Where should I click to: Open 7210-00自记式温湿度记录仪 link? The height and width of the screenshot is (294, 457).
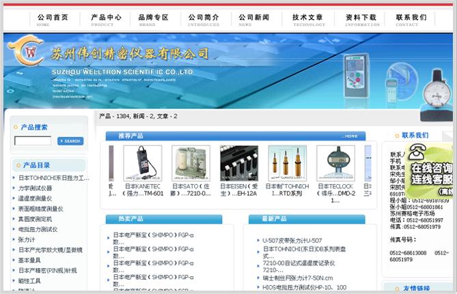299,266
